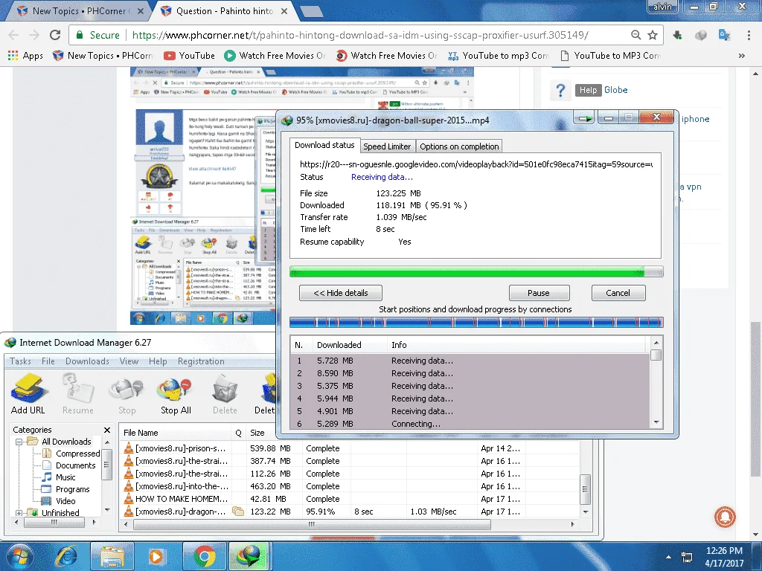The height and width of the screenshot is (571, 762).
Task: Switch to Speed Limiter tab
Action: [x=387, y=146]
